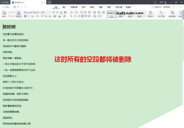This screenshot has height=128, width=184.
Task: Click the Select cursor tool
Action: tap(180, 14)
